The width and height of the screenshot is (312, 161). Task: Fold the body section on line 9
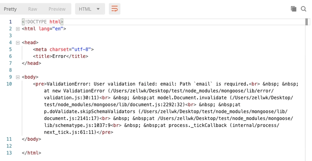[18, 77]
